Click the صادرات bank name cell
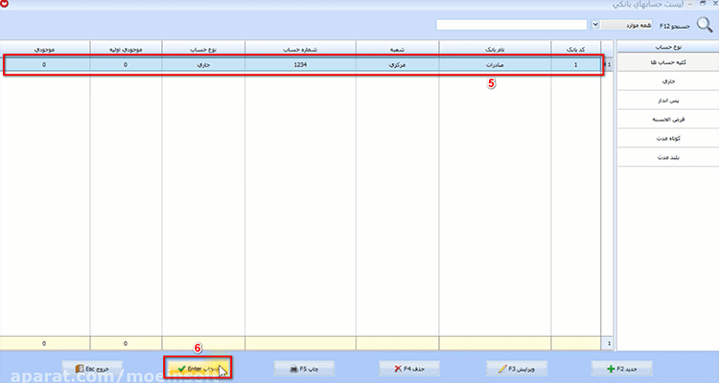719x383 pixels. pos(495,65)
